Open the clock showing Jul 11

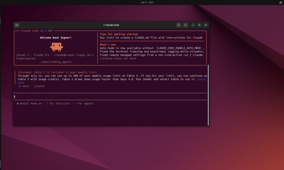pyautogui.click(x=147, y=2)
